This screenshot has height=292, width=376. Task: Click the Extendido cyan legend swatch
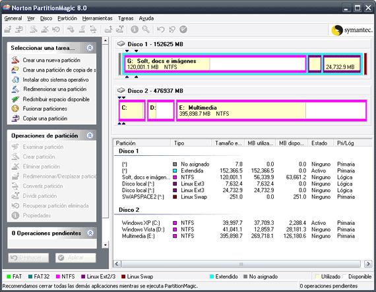pos(212,276)
